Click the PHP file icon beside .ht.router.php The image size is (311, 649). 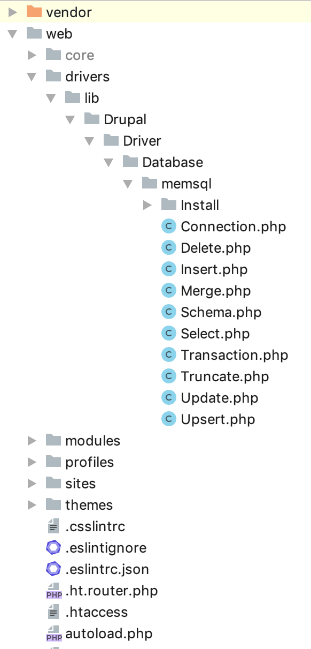(x=54, y=591)
